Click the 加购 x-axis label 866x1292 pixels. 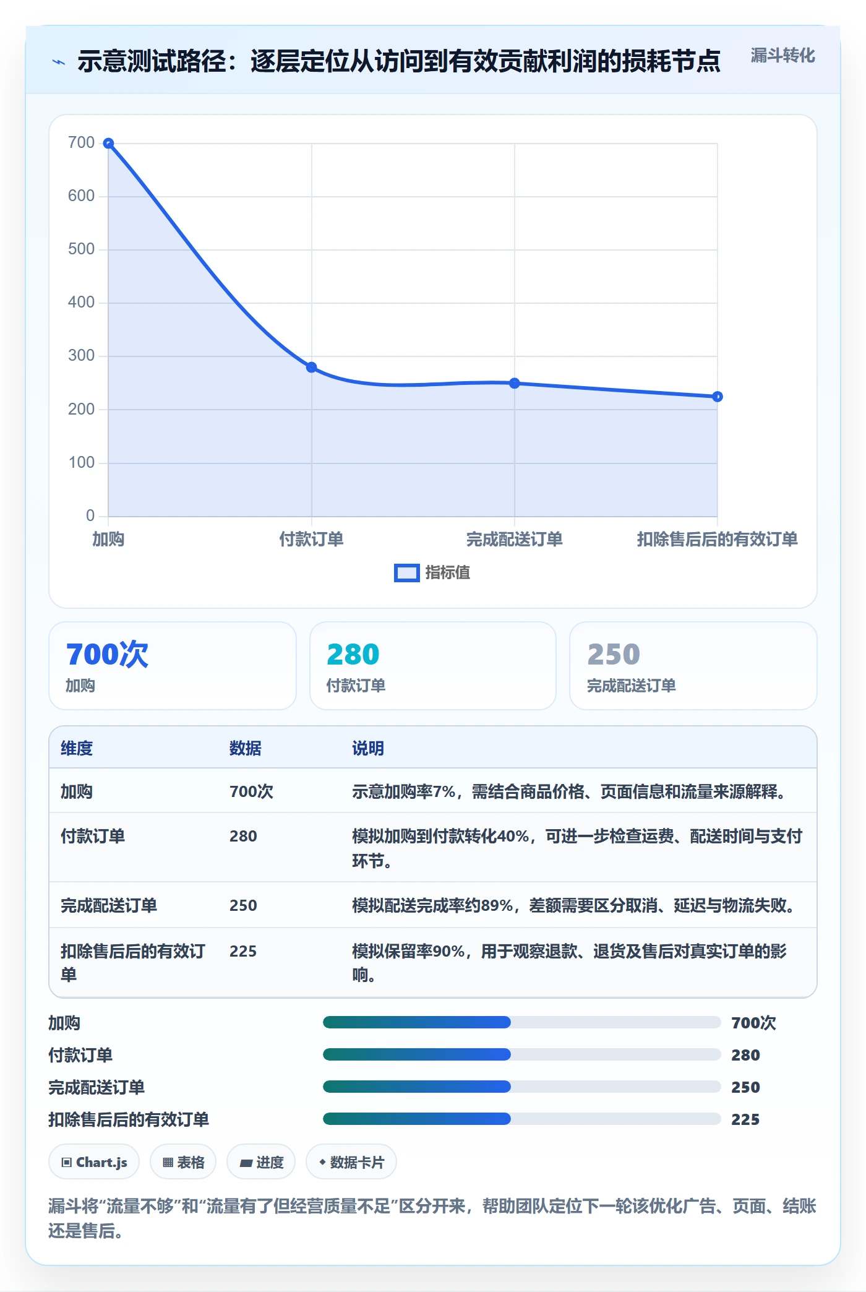(x=108, y=540)
